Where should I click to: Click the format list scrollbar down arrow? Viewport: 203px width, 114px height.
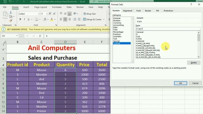pos(199,57)
